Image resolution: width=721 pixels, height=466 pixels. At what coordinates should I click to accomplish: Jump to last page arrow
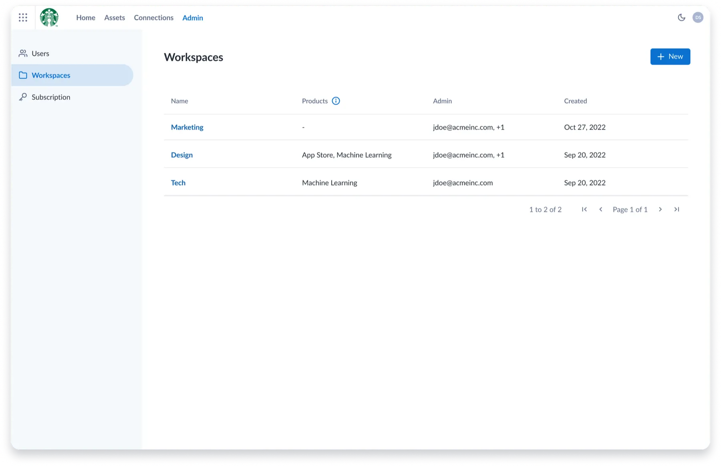point(677,209)
